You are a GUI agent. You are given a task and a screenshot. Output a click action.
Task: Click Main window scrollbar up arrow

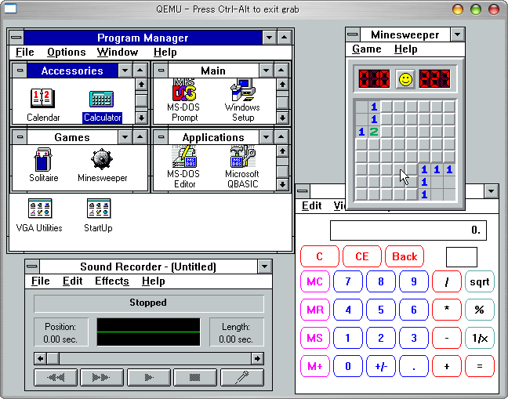click(x=282, y=85)
